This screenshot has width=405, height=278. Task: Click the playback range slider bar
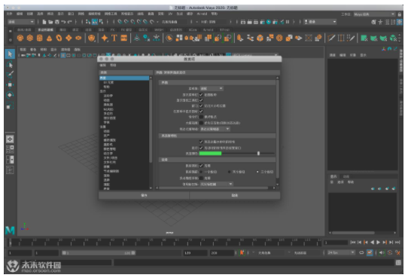pyautogui.click(x=99, y=252)
